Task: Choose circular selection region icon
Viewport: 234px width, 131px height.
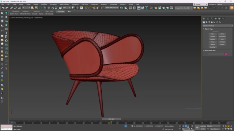Action: click(40, 8)
